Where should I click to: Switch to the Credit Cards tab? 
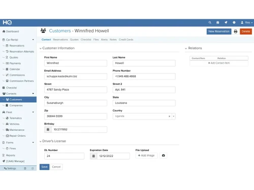[126, 40]
